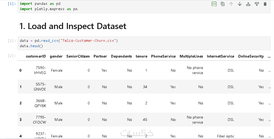Click the SeniorCitizen column header
The image size is (274, 139).
pyautogui.click(x=78, y=56)
